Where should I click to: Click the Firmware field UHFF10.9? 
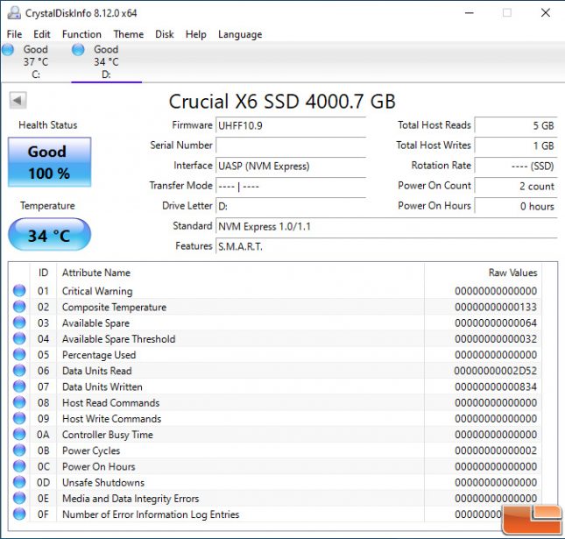291,125
